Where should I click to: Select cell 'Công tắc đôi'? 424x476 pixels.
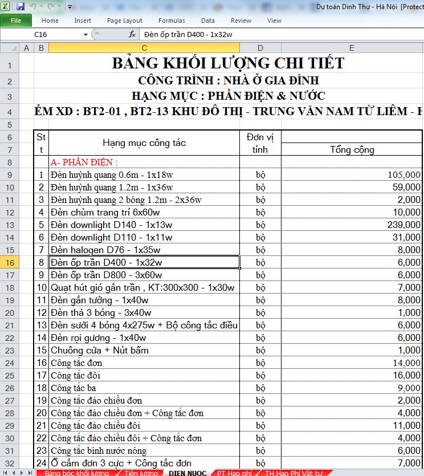(144, 376)
